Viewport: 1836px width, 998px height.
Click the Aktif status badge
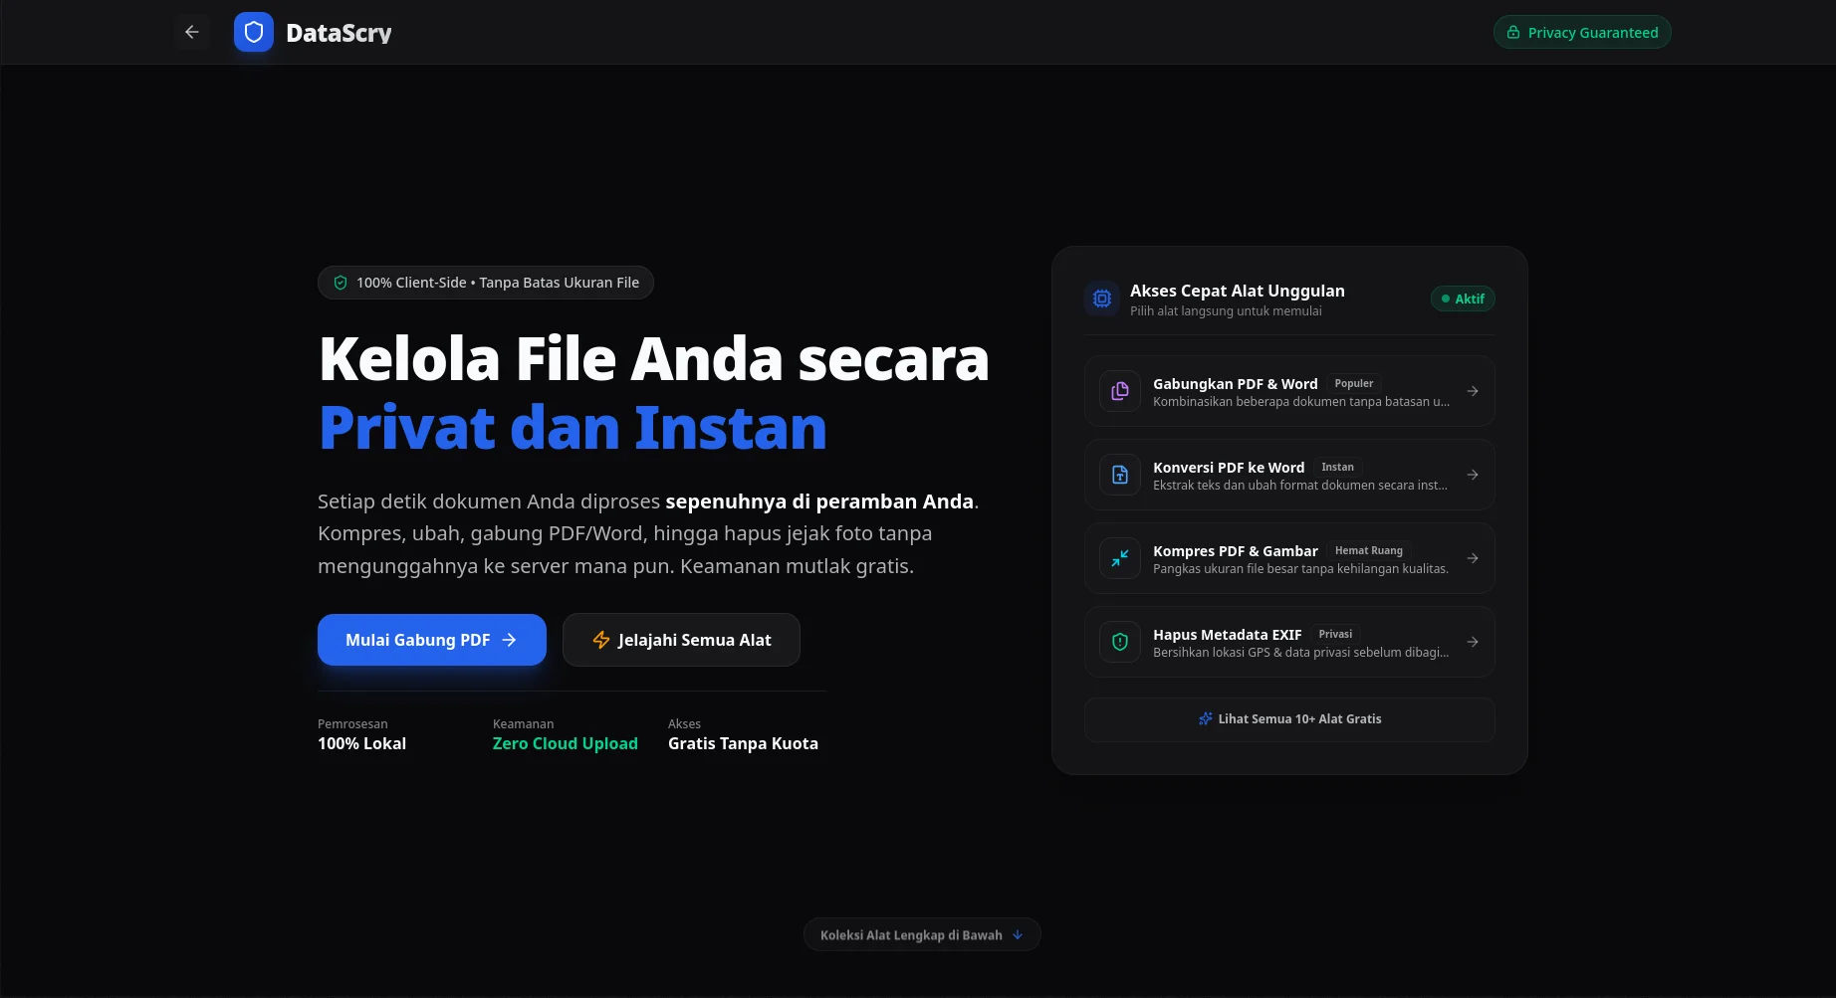coord(1463,299)
